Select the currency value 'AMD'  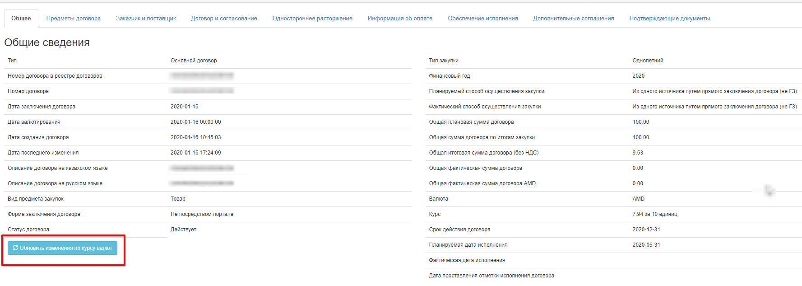pyautogui.click(x=638, y=199)
